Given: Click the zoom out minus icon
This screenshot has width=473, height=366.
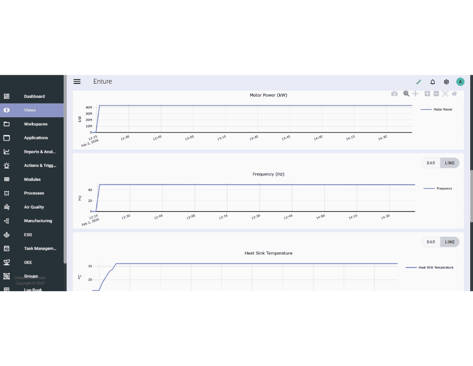Looking at the screenshot, I should [x=436, y=94].
